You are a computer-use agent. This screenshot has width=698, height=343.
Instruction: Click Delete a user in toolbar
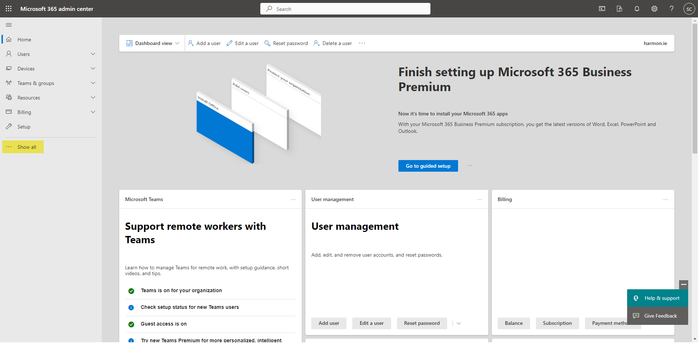[x=333, y=43]
